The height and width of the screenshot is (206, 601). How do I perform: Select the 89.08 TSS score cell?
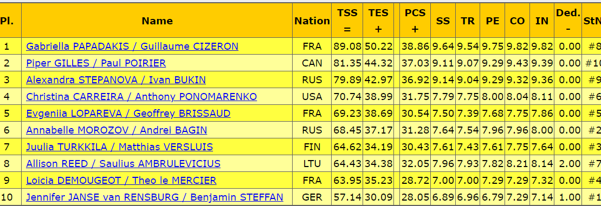coord(347,46)
